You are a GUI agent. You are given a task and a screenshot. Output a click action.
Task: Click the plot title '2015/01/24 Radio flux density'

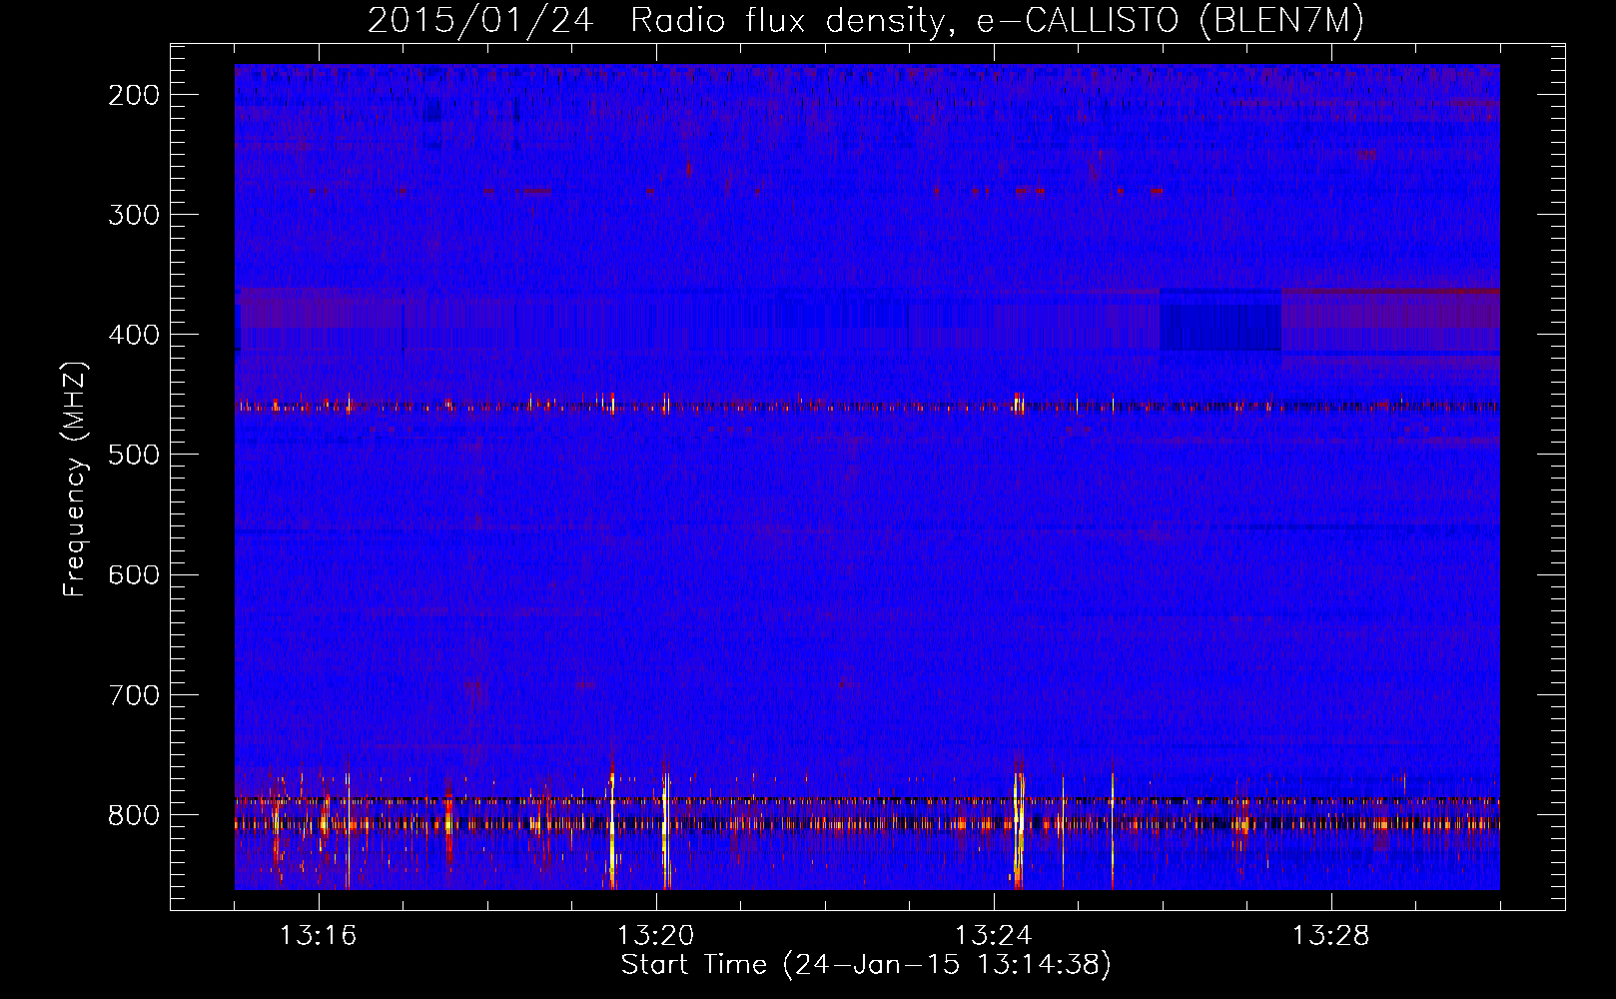(866, 20)
